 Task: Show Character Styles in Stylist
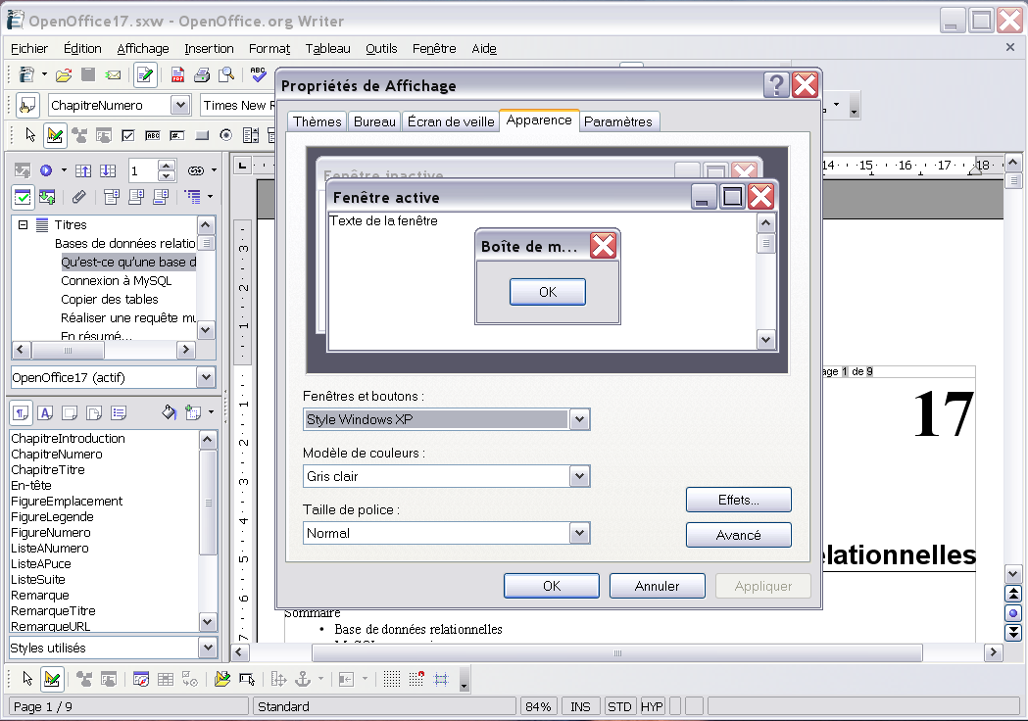pyautogui.click(x=45, y=412)
